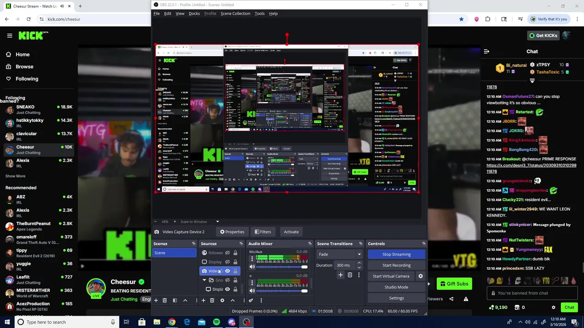584x328 pixels.
Task: Open transition properties three-dot menu
Action: [359, 275]
